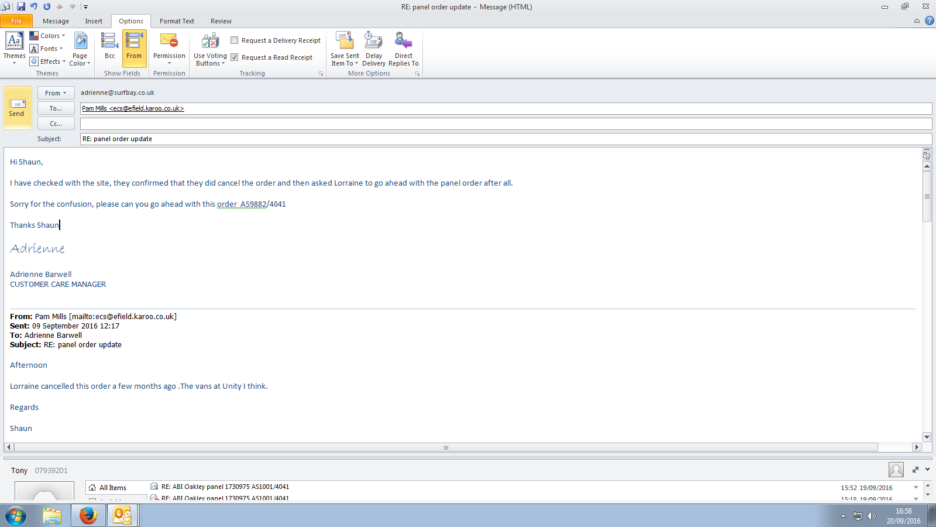The height and width of the screenshot is (527, 936).
Task: Toggle the ruler icon above the scrollbar
Action: (x=927, y=155)
